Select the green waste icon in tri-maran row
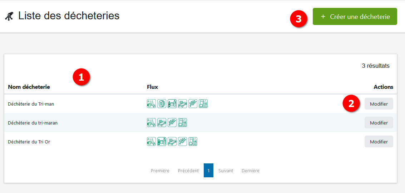The image size is (405, 193). pos(172,123)
